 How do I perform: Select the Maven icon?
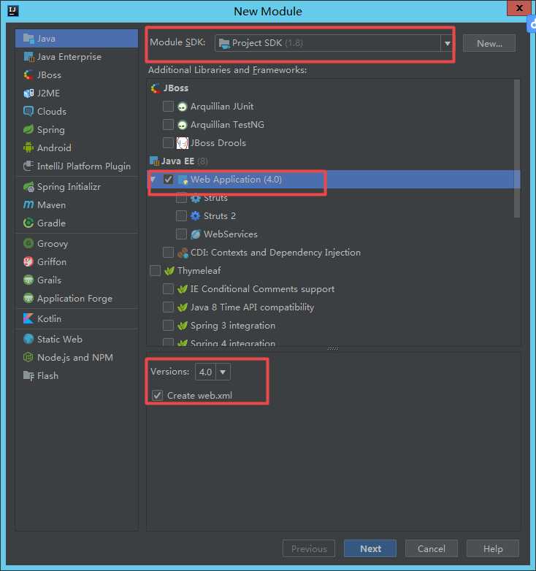tap(28, 205)
